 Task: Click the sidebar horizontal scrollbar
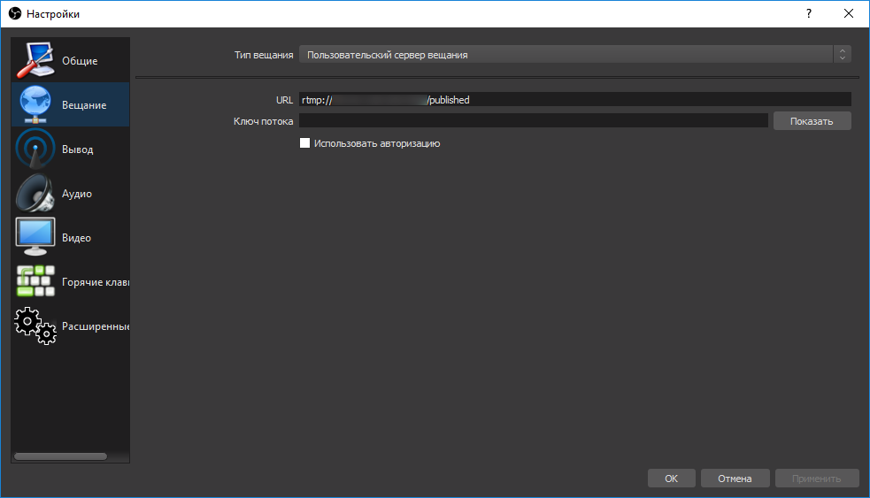(60, 456)
